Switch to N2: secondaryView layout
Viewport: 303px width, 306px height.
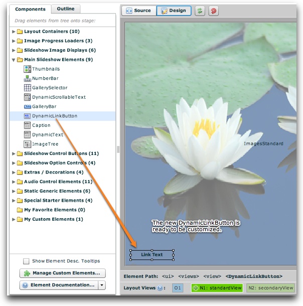(270, 288)
